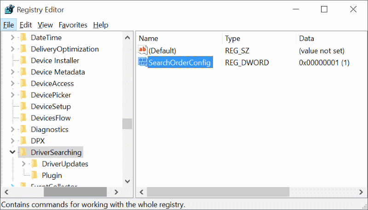
Task: Click the tree pane scroll left arrow
Action: (x=6, y=192)
